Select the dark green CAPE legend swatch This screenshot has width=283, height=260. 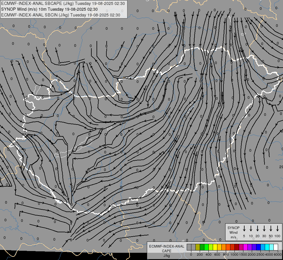click(202, 247)
